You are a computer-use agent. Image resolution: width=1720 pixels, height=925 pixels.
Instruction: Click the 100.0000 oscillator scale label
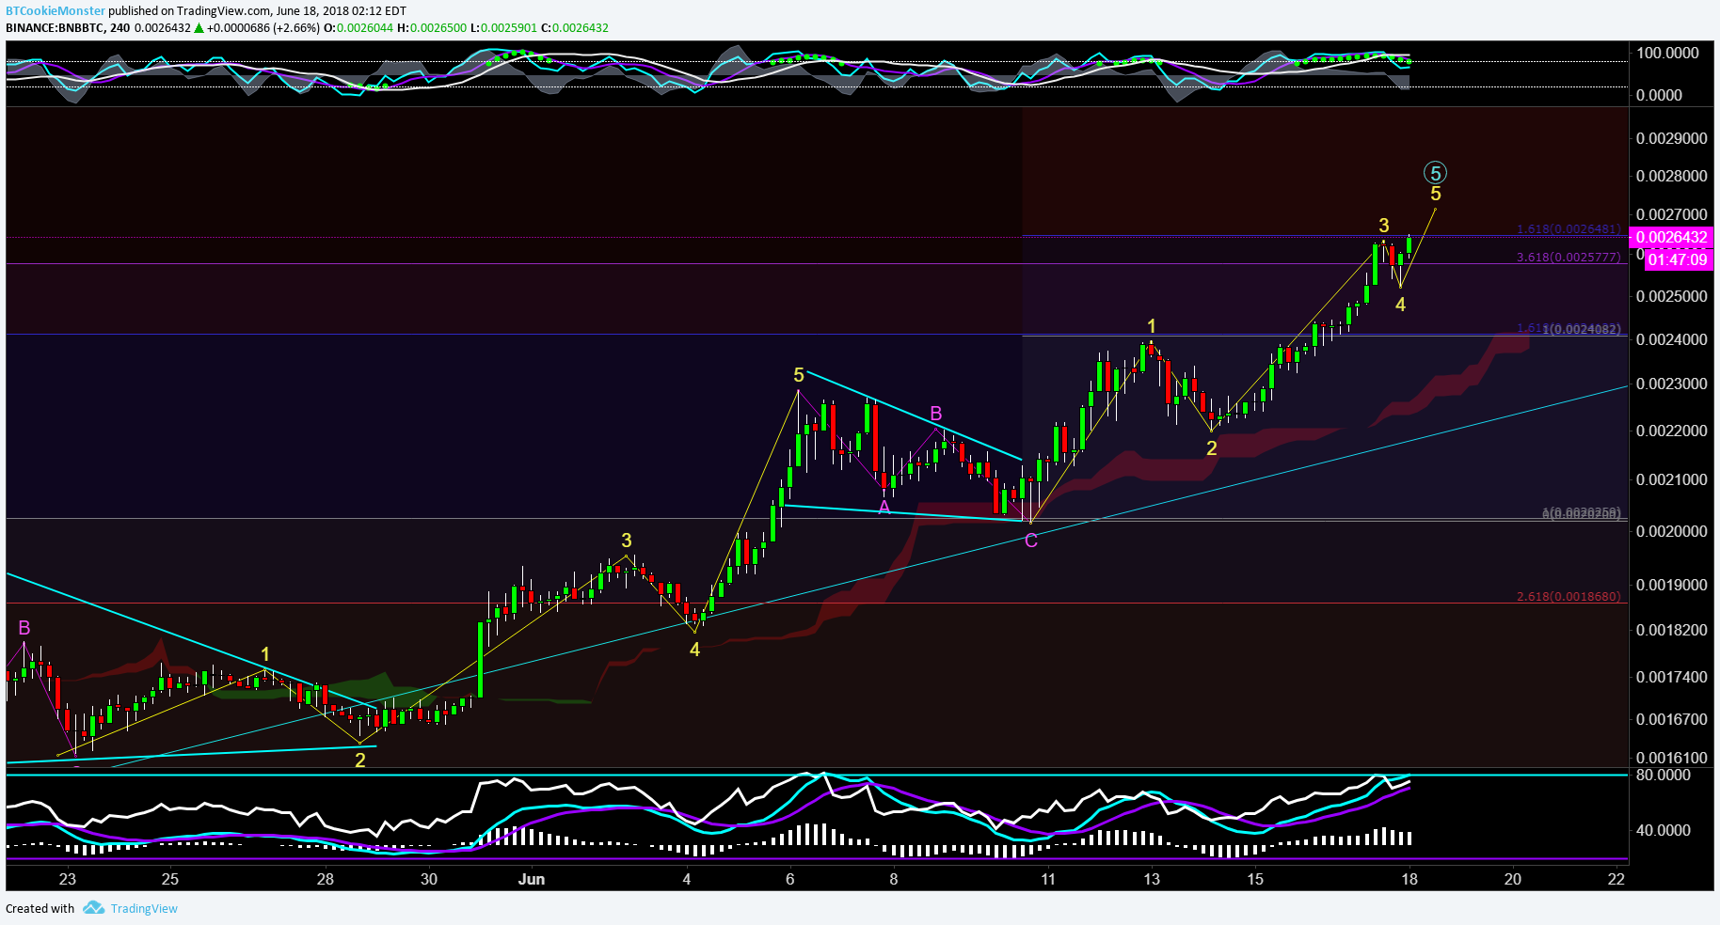(1667, 53)
